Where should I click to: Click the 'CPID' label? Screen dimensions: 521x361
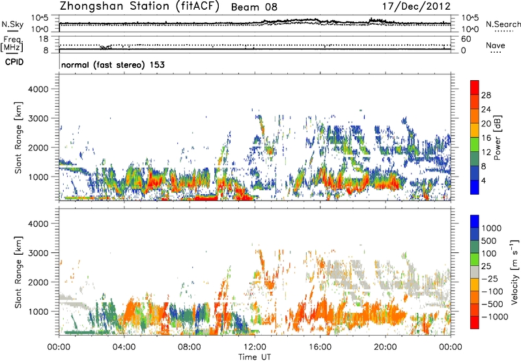(14, 62)
